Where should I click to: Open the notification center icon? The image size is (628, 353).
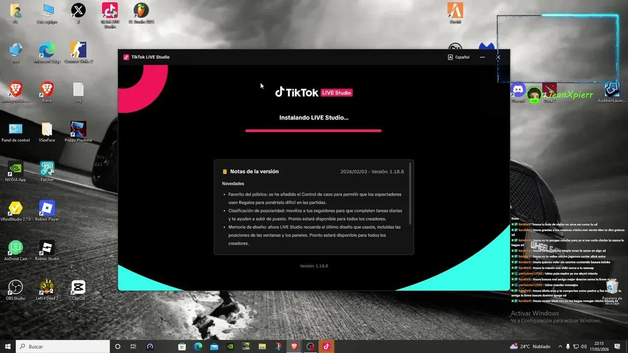pyautogui.click(x=618, y=346)
